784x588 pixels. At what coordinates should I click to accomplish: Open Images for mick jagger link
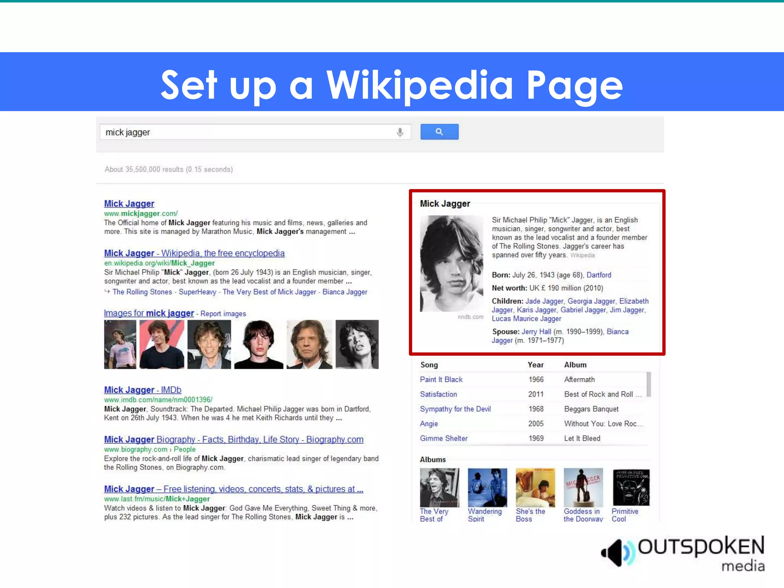[x=149, y=313]
